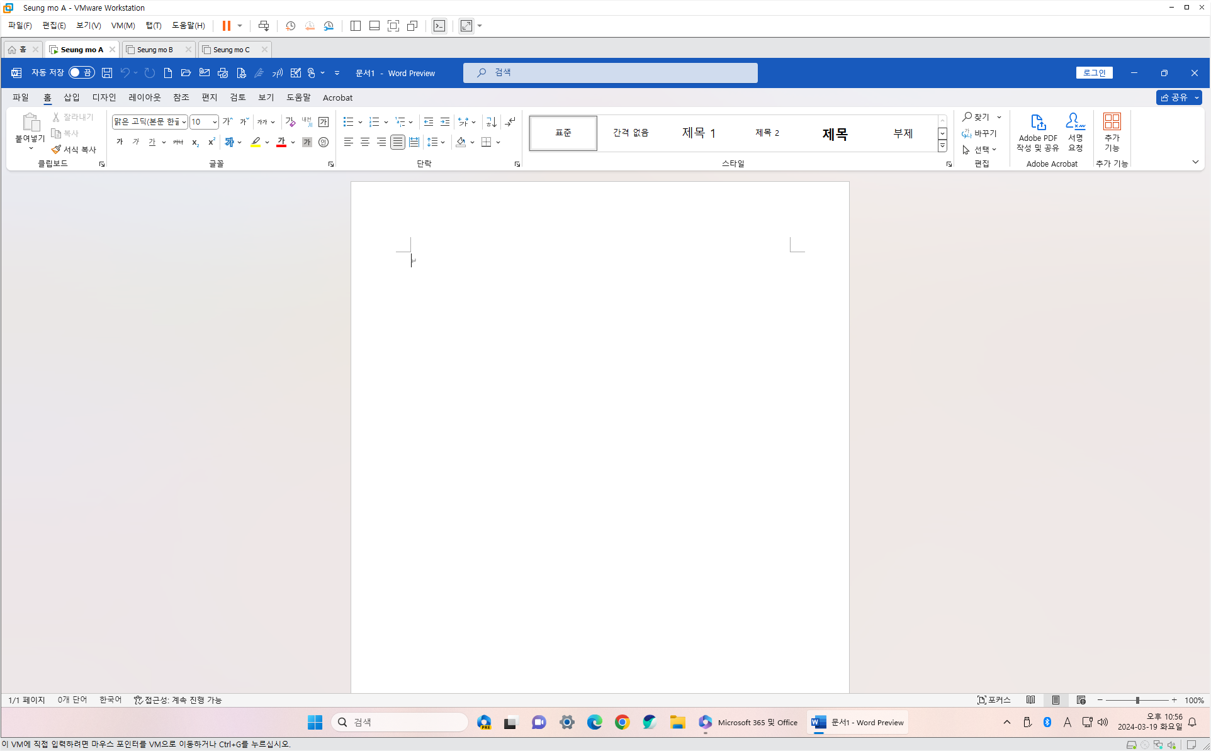Expand the styles gallery list
The width and height of the screenshot is (1211, 751).
click(942, 147)
